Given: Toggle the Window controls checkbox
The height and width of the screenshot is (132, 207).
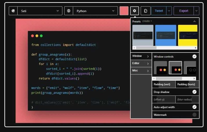Looking at the screenshot, I should [x=194, y=56].
